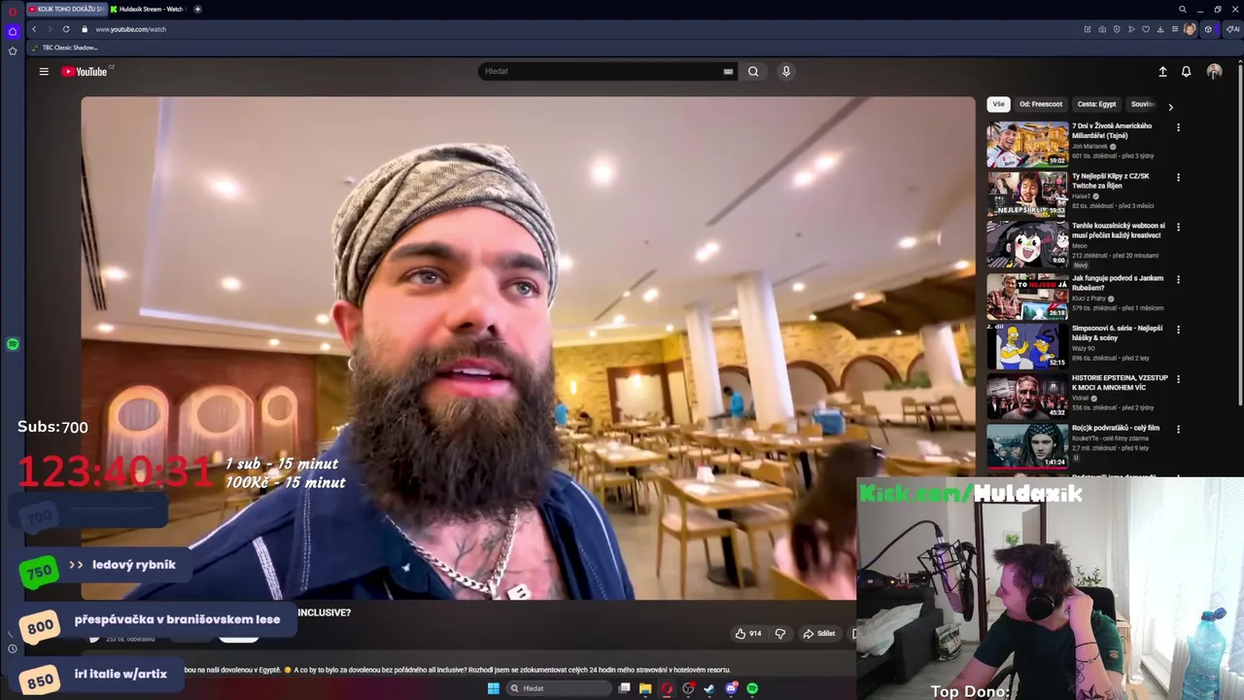Viewport: 1244px width, 700px height.
Task: Open Spotify in the Opera sidebar
Action: 13,344
